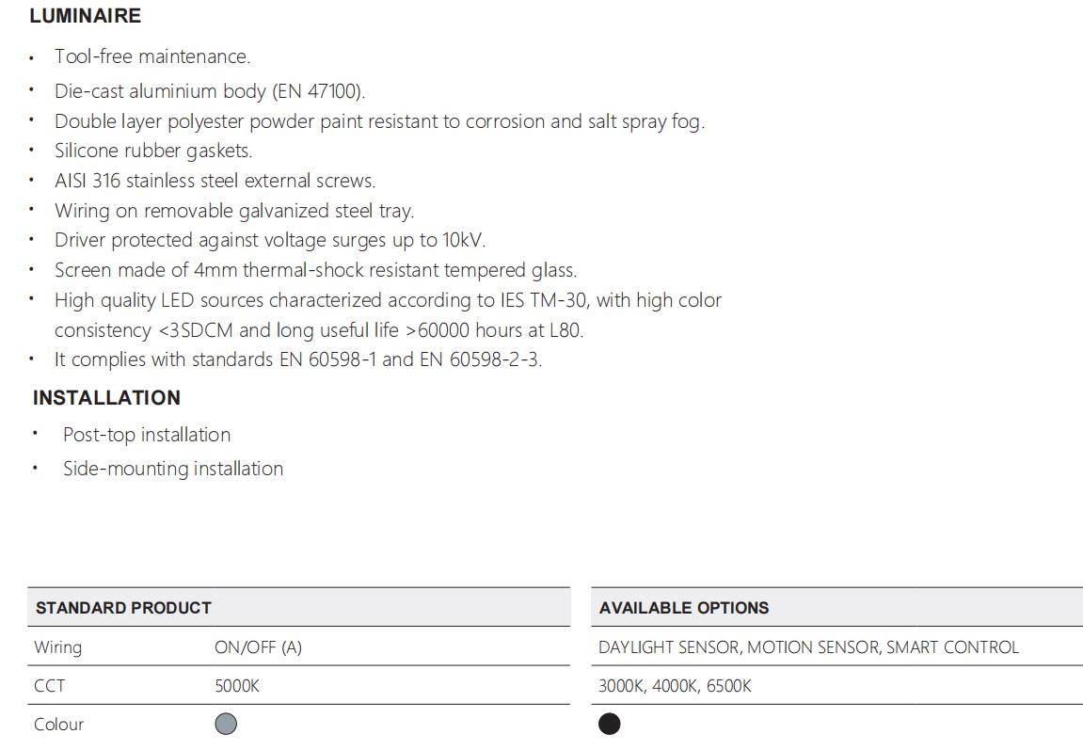Click the DAYLIGHT SENSOR option text

pos(669,647)
